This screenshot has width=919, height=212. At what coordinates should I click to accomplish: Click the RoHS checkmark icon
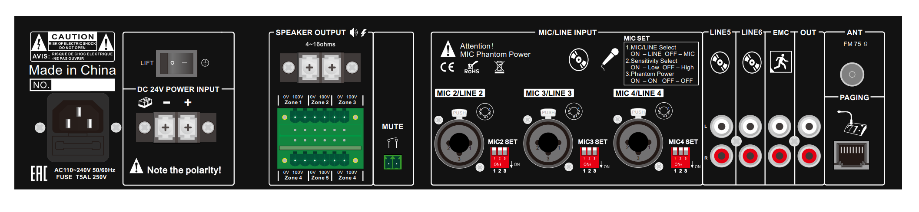click(x=471, y=67)
